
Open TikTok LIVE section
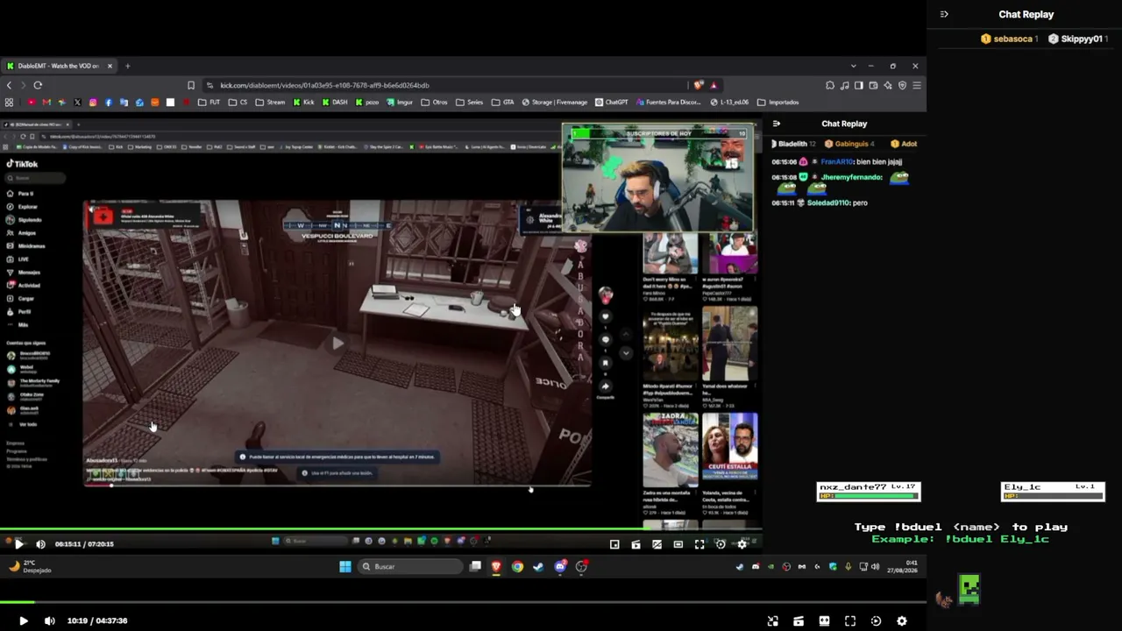18,259
